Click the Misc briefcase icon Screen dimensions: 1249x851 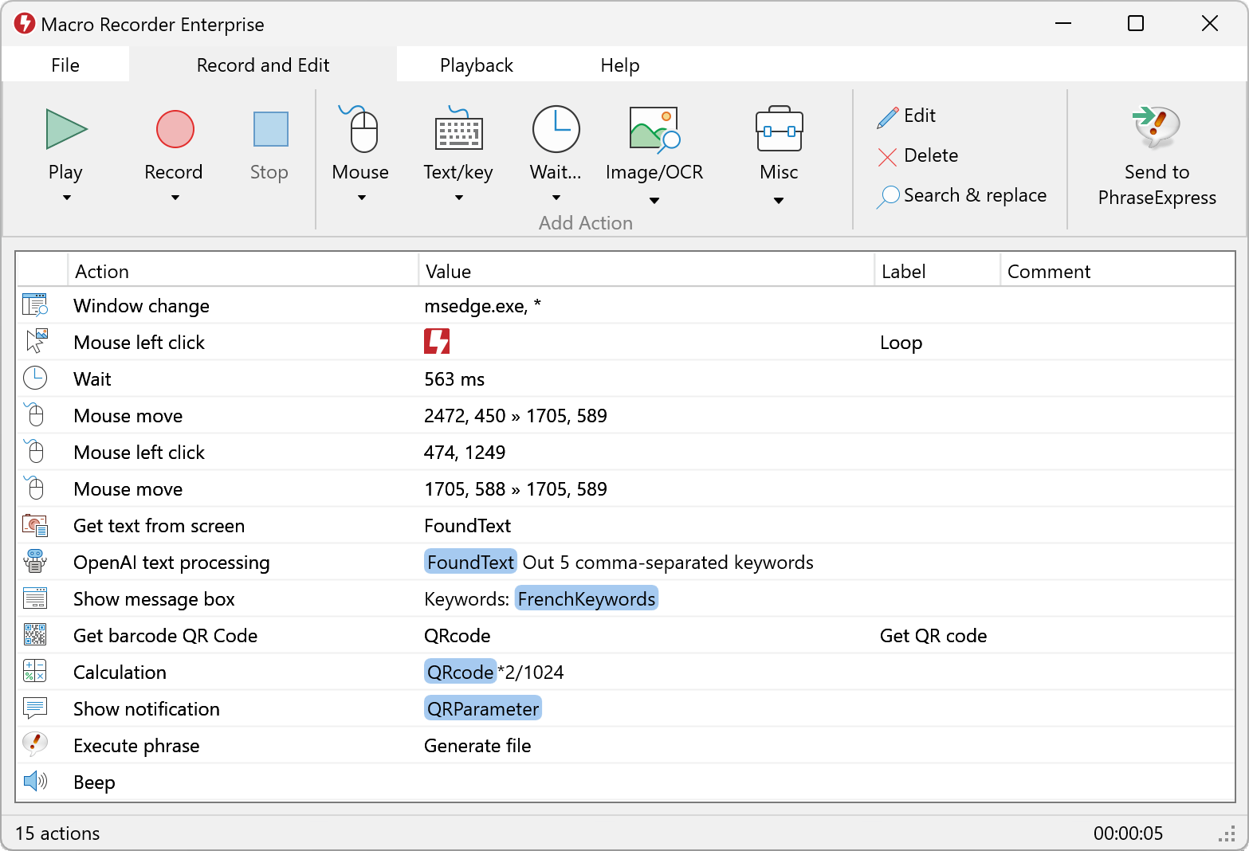pos(778,128)
